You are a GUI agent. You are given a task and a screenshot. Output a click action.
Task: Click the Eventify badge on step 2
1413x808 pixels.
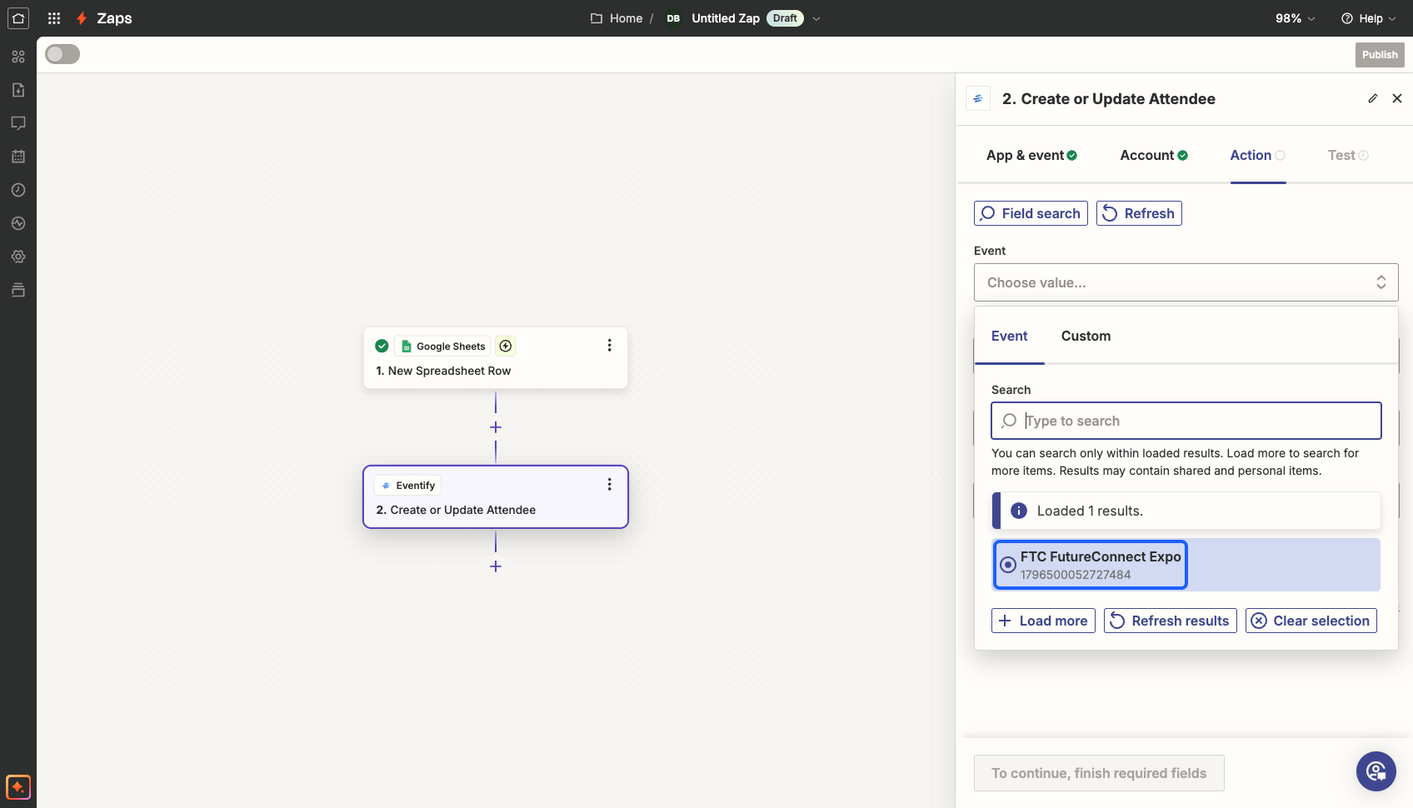pos(408,486)
